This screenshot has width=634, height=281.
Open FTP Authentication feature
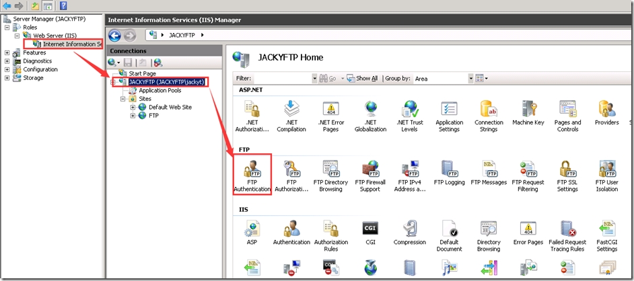252,175
